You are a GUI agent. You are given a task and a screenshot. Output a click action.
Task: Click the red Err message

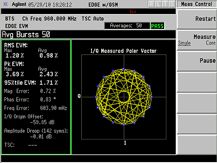133,12
